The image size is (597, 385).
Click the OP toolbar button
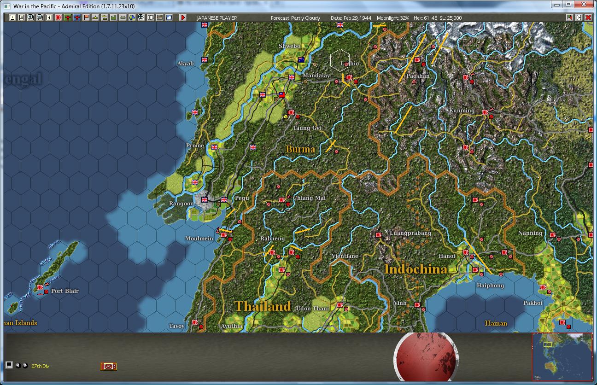pyautogui.click(x=151, y=17)
